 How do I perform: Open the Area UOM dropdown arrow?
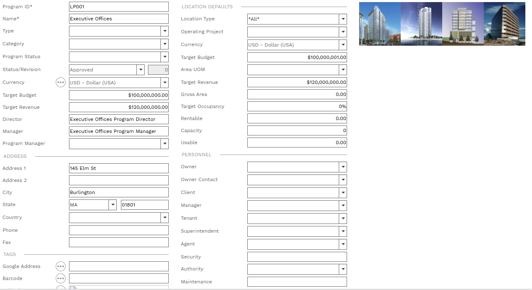(343, 70)
